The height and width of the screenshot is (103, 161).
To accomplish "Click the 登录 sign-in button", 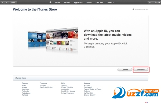I will [x=13, y=2].
